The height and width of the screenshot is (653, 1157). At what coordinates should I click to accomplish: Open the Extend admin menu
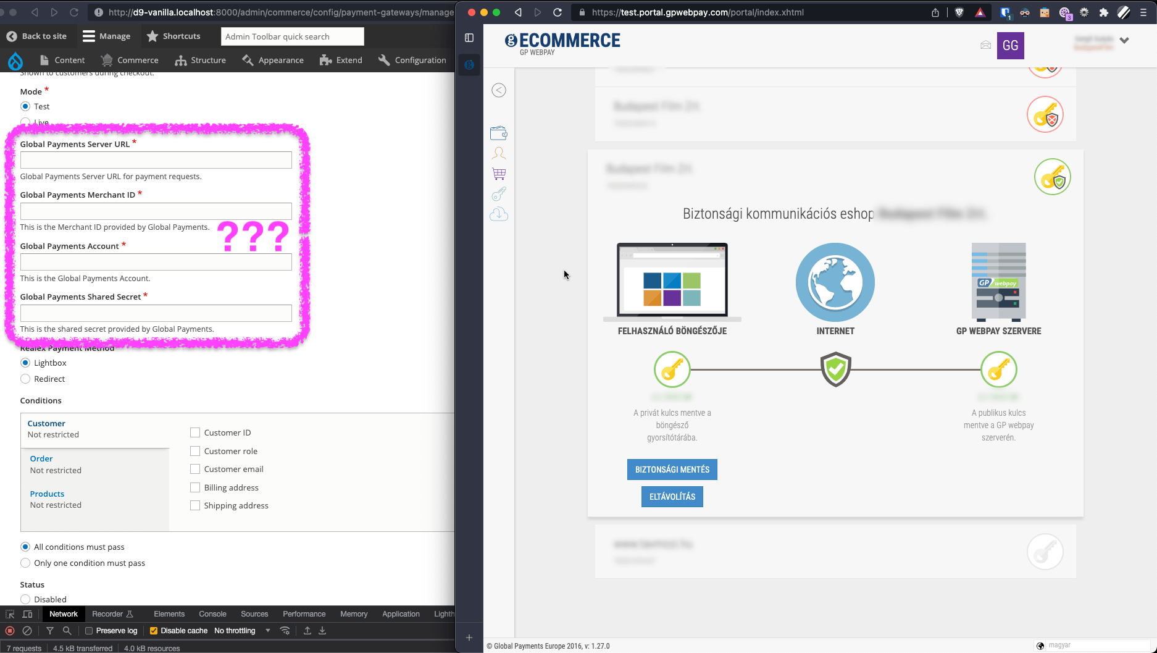341,60
